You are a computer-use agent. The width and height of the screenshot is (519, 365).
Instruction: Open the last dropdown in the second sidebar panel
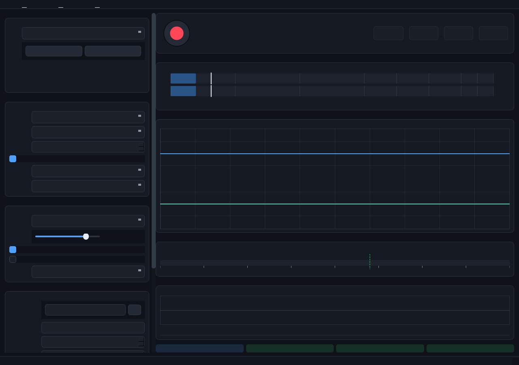point(88,186)
